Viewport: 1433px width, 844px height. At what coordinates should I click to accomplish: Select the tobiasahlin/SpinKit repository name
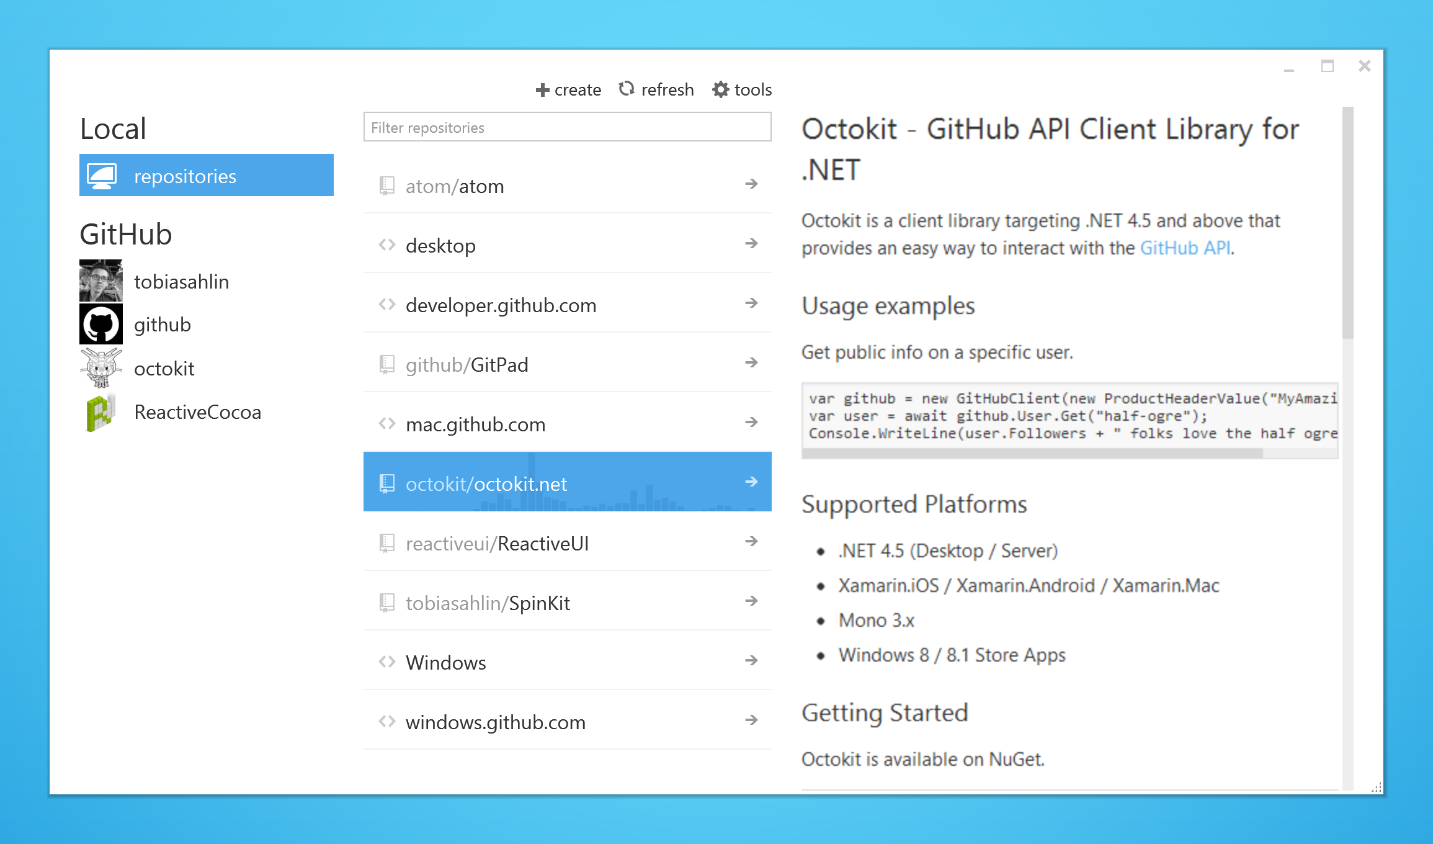pyautogui.click(x=488, y=603)
